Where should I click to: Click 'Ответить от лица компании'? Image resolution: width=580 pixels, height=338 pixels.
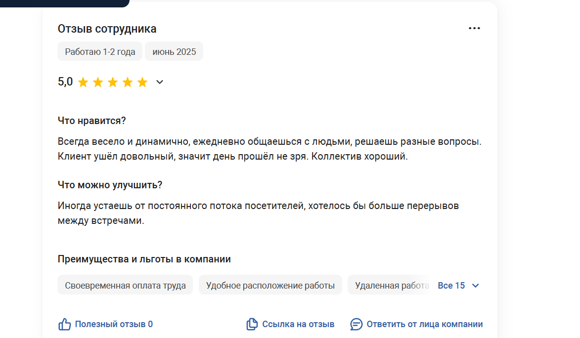424,325
